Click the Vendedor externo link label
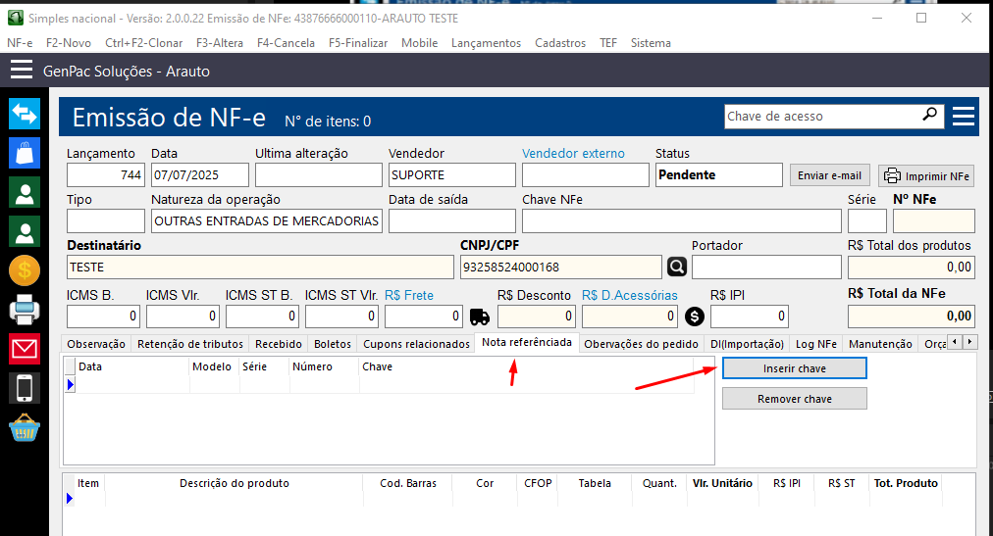The width and height of the screenshot is (993, 536). (x=573, y=154)
